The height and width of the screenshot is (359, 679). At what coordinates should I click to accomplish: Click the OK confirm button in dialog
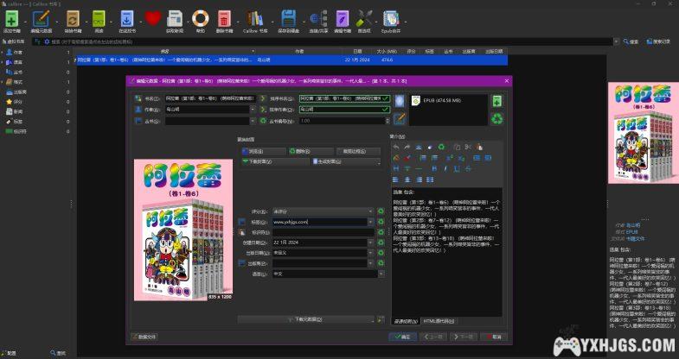click(x=403, y=337)
